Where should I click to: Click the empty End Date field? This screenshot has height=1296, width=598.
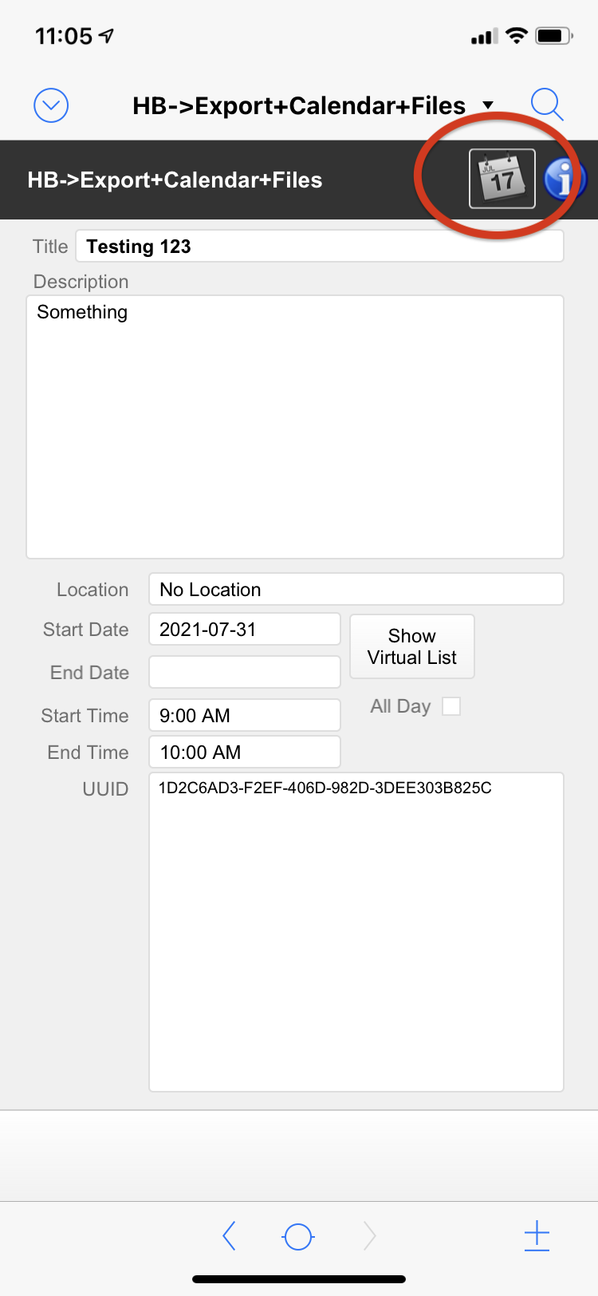coord(244,672)
